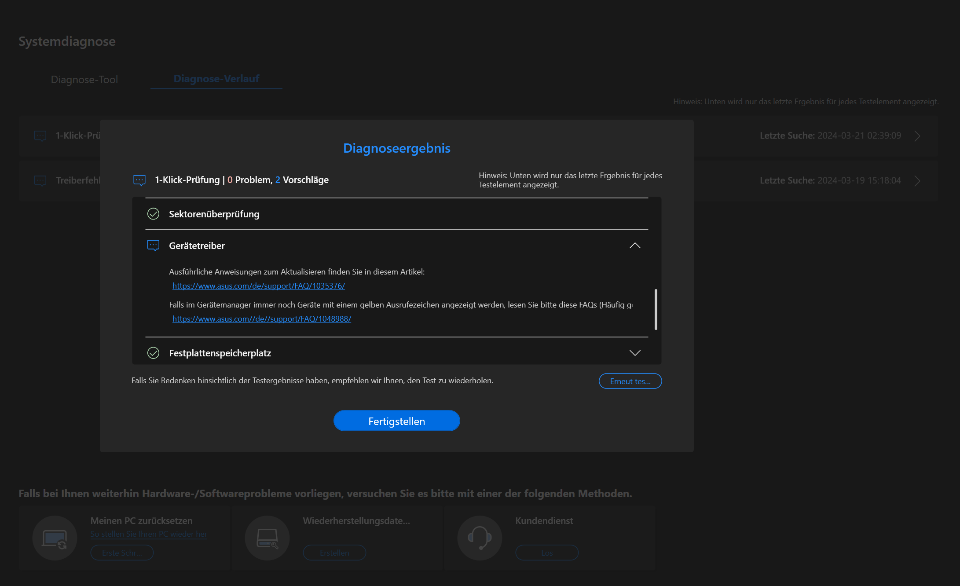The image size is (960, 586).
Task: Click the green checkmark icon beside Festplattenspeicherplatz
Action: pyautogui.click(x=153, y=353)
